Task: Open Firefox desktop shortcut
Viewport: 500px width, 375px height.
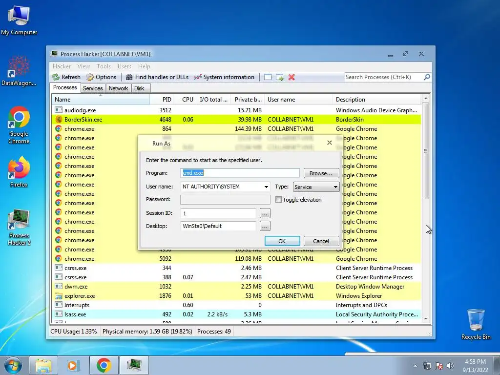Action: click(x=19, y=172)
